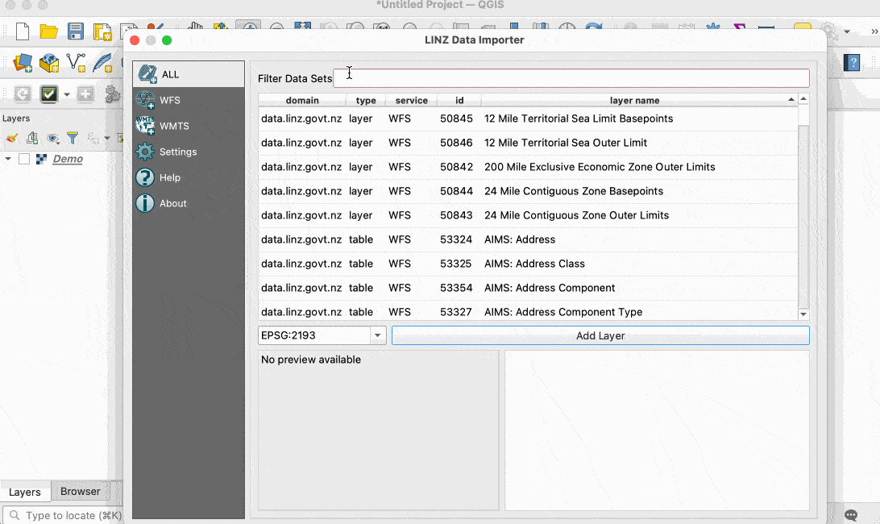880x524 pixels.
Task: Select the AIMS: Address Class row
Action: (x=528, y=264)
